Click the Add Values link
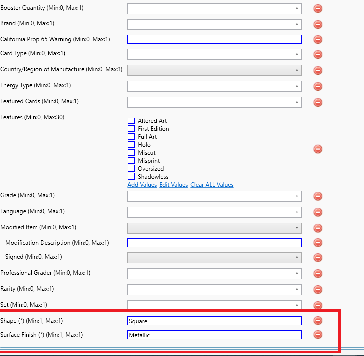Screen dimensions: 364x356 coord(142,185)
